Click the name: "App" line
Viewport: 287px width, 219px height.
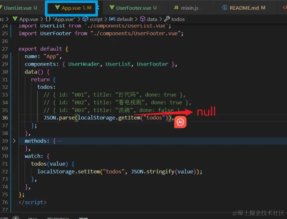pyautogui.click(x=43, y=57)
